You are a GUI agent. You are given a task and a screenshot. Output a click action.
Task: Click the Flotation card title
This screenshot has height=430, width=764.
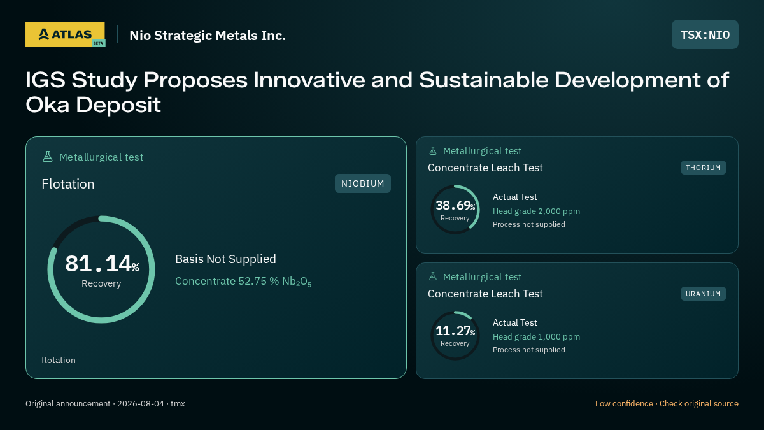coord(68,184)
